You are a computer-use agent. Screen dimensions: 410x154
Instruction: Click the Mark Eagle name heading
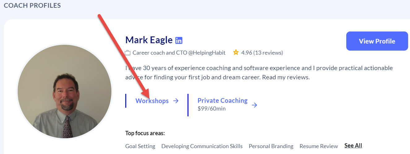coord(149,40)
